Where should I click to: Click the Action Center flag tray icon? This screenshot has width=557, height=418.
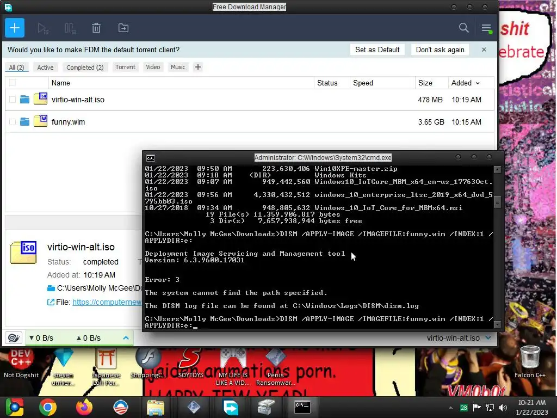pyautogui.click(x=476, y=408)
